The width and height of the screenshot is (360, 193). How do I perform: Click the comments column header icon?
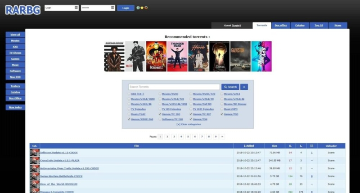click(x=311, y=146)
